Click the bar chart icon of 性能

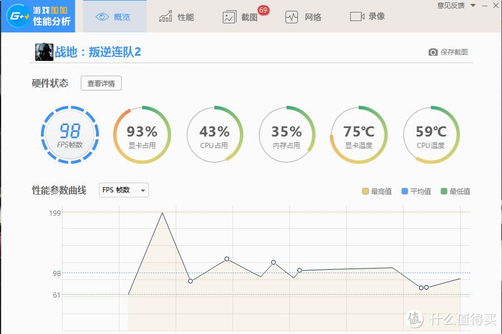165,17
